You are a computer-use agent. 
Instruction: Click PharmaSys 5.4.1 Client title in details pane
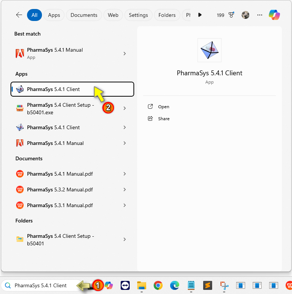[x=210, y=73]
